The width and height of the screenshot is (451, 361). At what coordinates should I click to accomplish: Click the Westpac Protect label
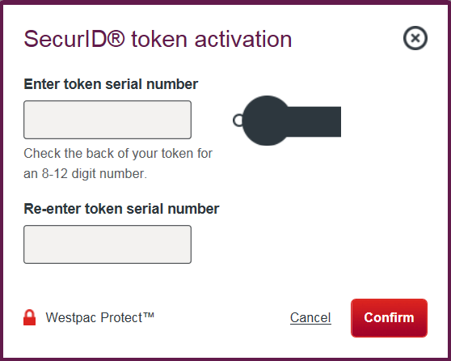click(x=99, y=317)
